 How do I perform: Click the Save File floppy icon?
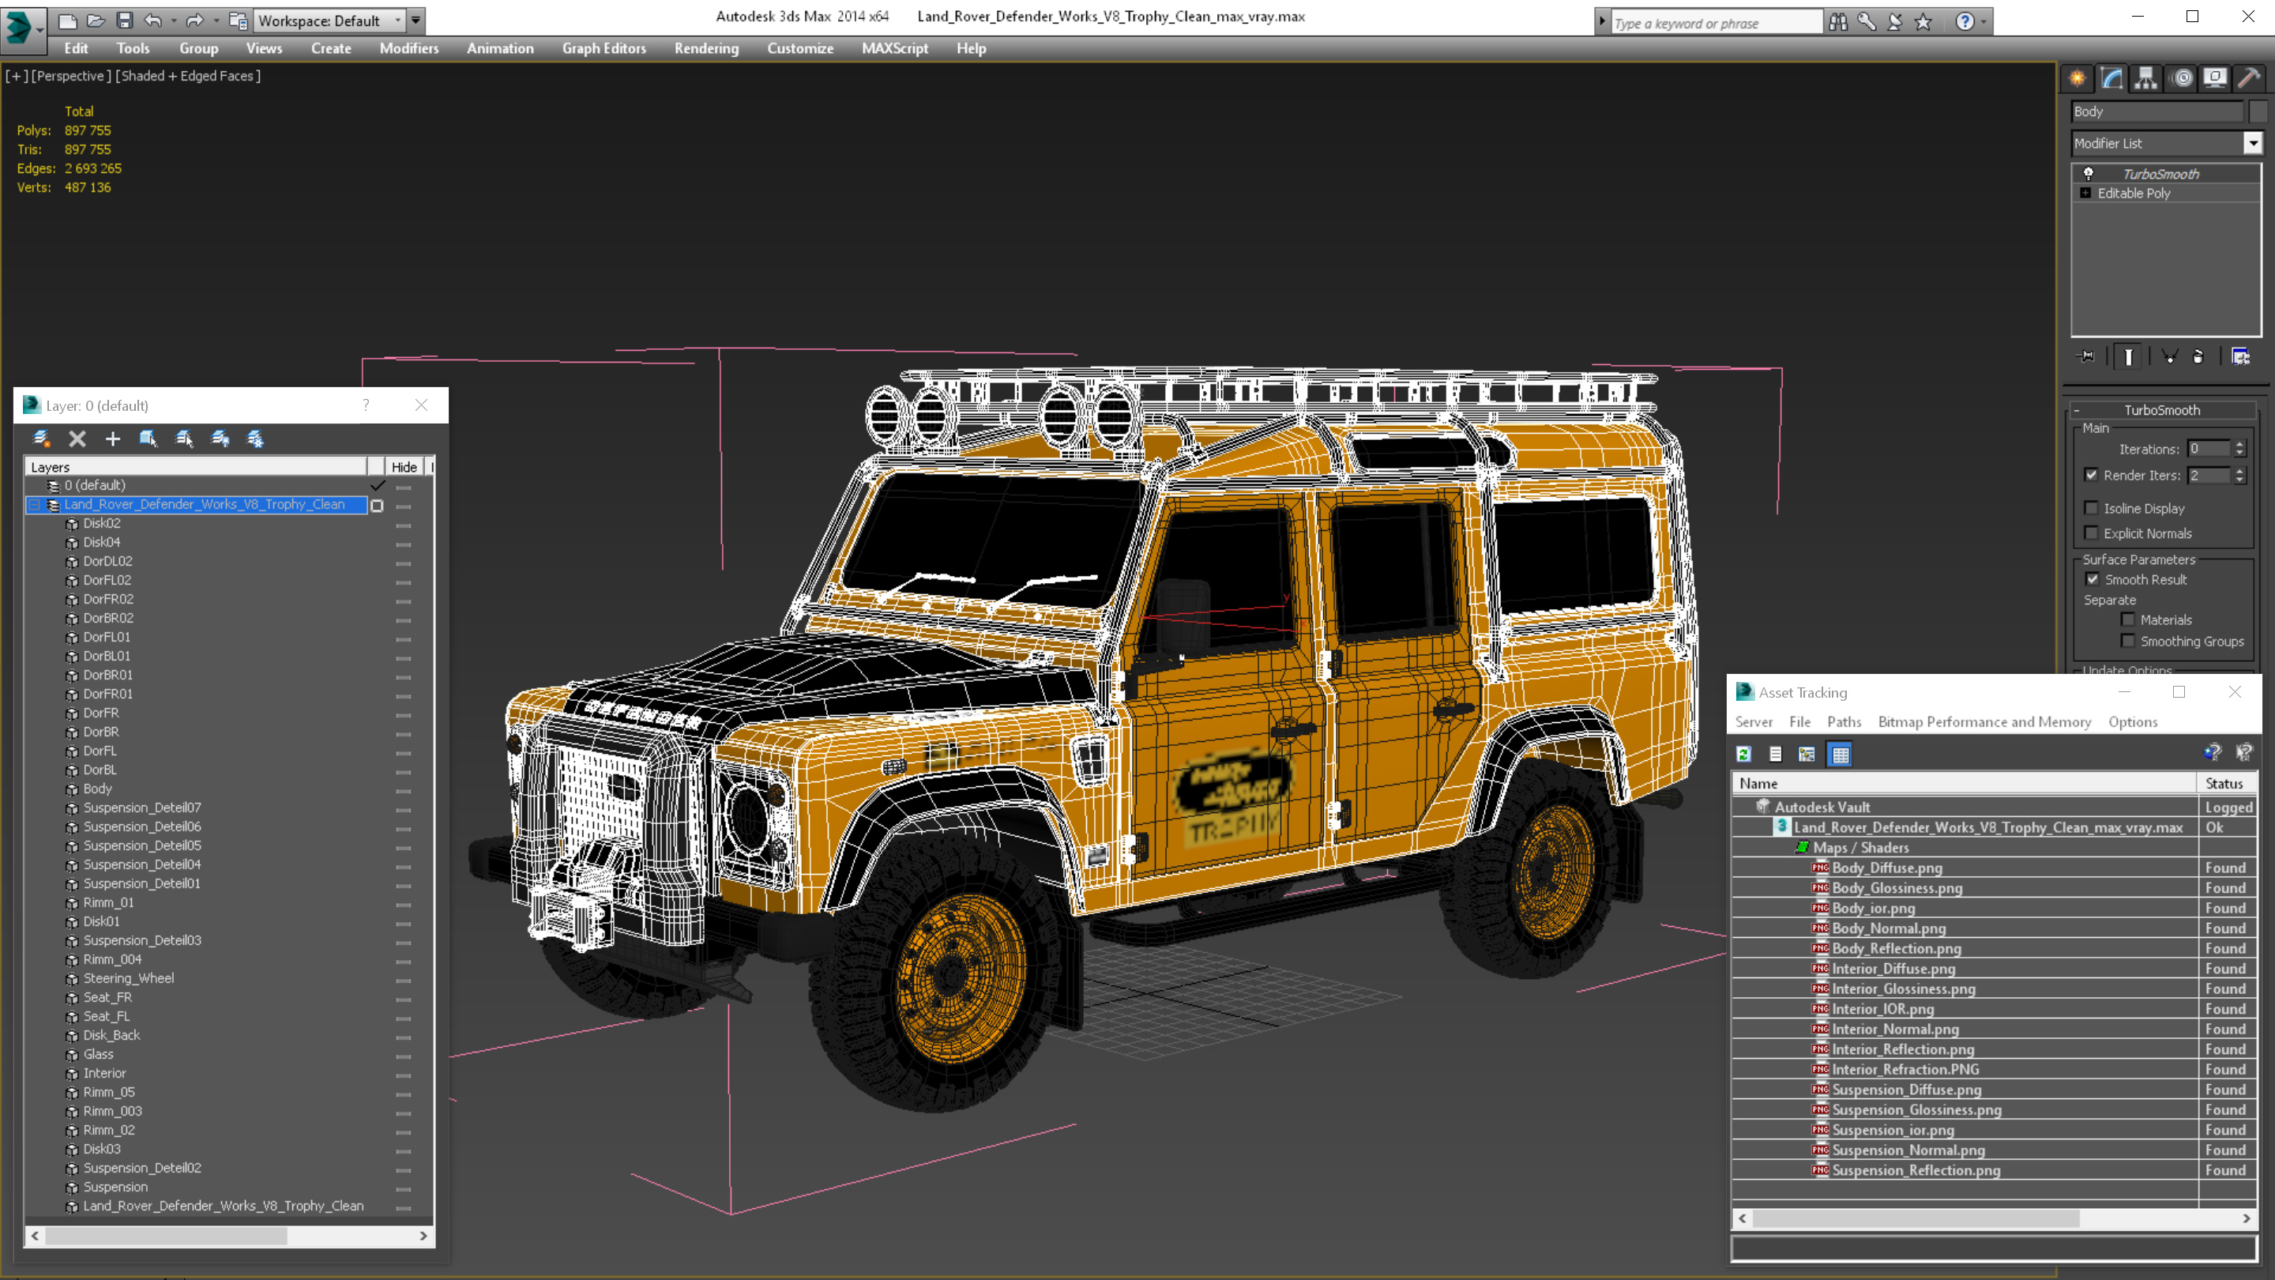click(x=125, y=21)
